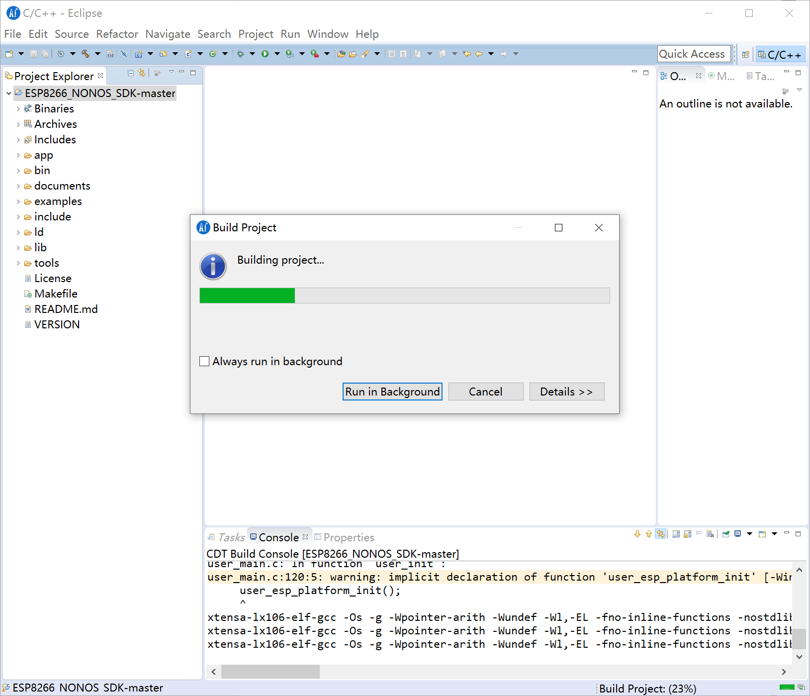This screenshot has height=696, width=810.
Task: Click the Display Selected Console icon
Action: (738, 534)
